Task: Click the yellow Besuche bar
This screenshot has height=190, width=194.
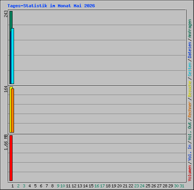Action: click(10, 109)
